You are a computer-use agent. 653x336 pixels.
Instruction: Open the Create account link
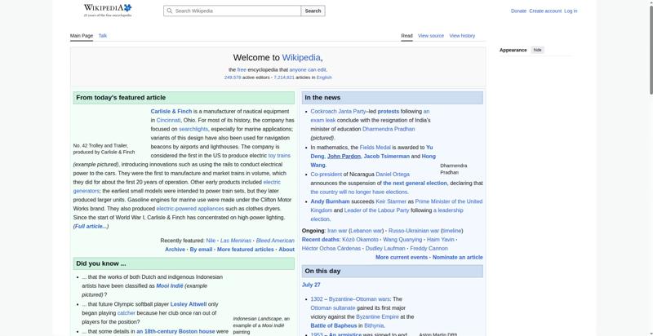pyautogui.click(x=545, y=11)
